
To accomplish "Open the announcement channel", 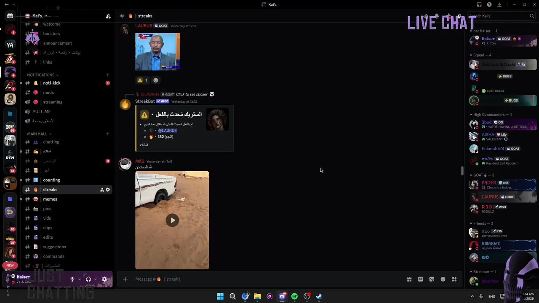I will click(x=67, y=43).
